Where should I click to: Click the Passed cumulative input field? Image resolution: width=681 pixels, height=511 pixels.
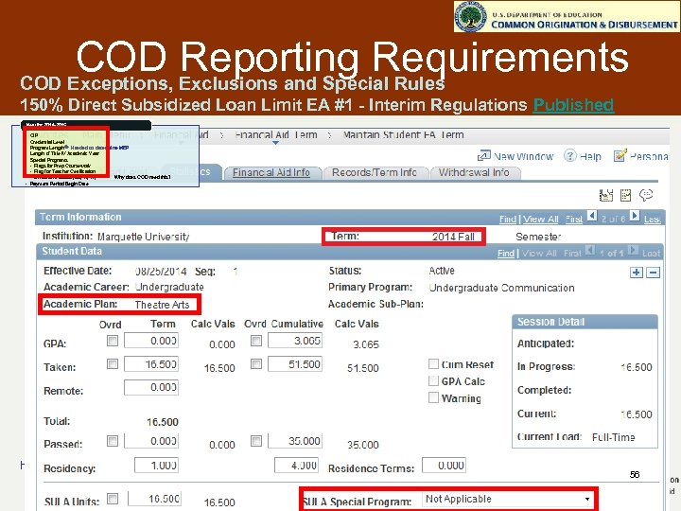click(295, 441)
